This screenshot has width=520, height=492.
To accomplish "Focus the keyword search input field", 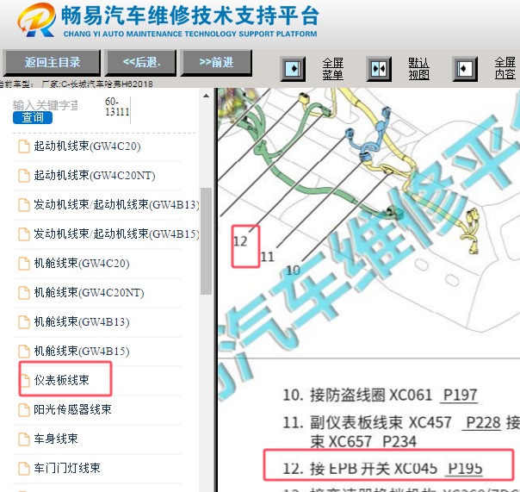I will point(46,105).
